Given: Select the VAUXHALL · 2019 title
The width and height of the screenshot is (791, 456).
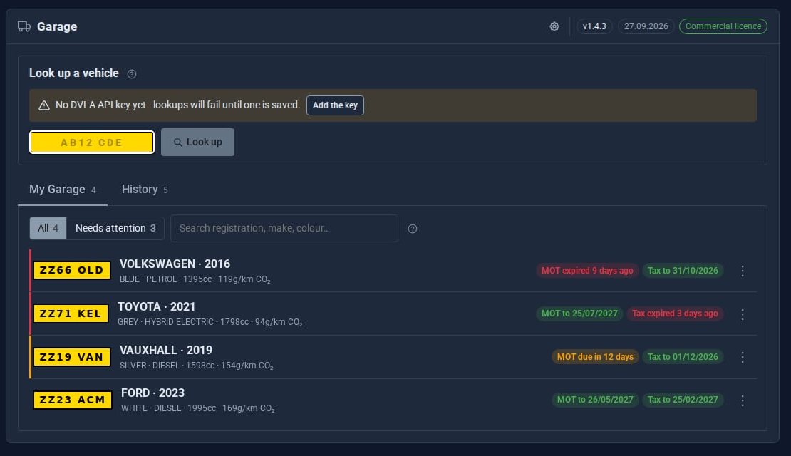Looking at the screenshot, I should tap(166, 350).
